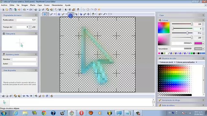
Task: Click the undo arrow icon
Action: coord(25,10)
